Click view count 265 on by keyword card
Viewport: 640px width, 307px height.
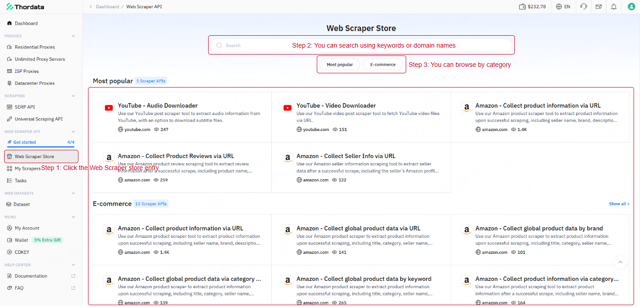click(340, 303)
